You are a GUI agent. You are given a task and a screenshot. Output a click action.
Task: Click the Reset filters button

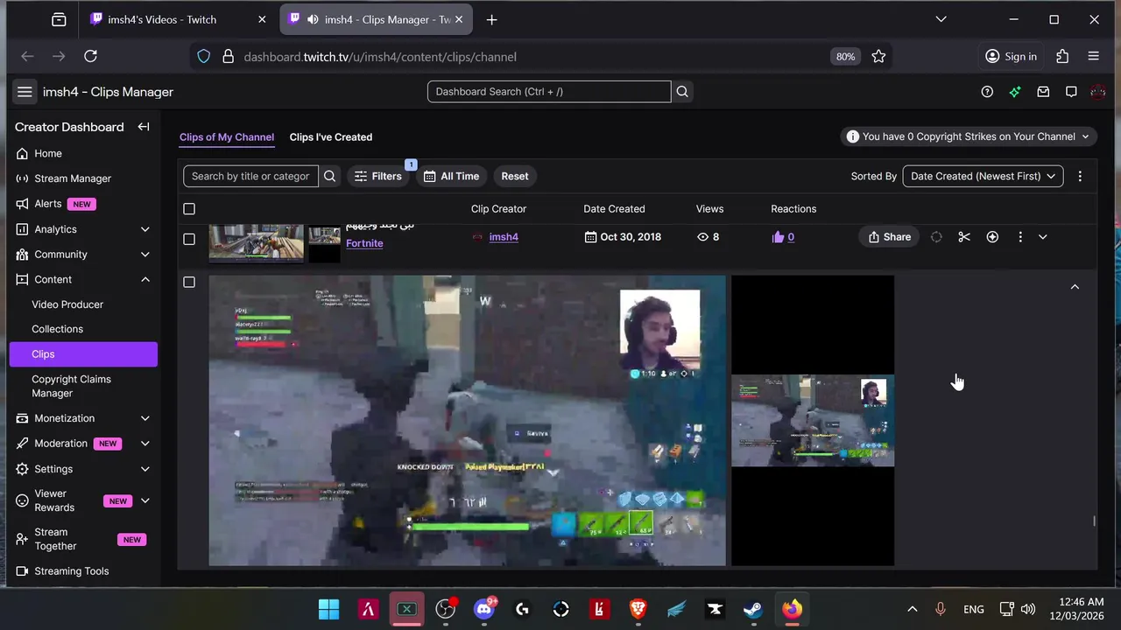tap(515, 176)
